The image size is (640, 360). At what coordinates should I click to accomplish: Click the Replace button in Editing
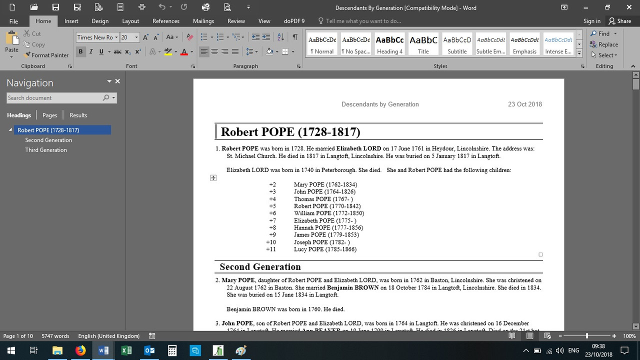pos(604,44)
